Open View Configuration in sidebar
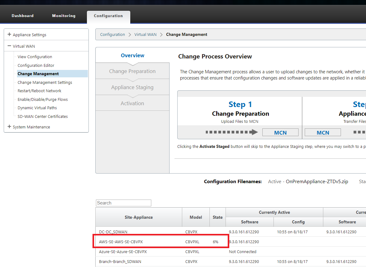This screenshot has width=366, height=267. pos(35,57)
